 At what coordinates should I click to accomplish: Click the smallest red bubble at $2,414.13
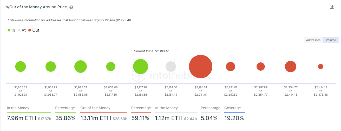click(321, 67)
